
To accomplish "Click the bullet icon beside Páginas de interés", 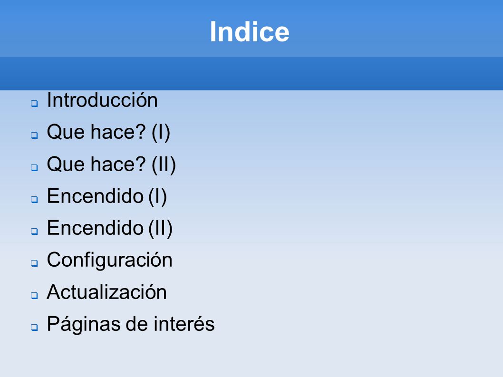I will coord(34,327).
